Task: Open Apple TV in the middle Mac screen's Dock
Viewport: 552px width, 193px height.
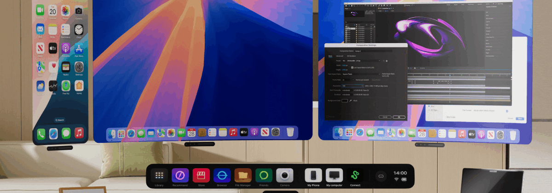Action: [244, 133]
